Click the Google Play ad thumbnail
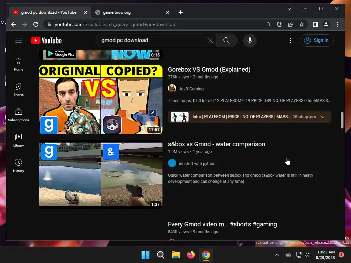351x263 pixels. coord(101,54)
